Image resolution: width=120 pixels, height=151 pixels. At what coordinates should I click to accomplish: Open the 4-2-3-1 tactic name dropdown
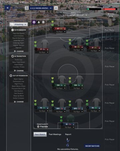pyautogui.click(x=41, y=8)
